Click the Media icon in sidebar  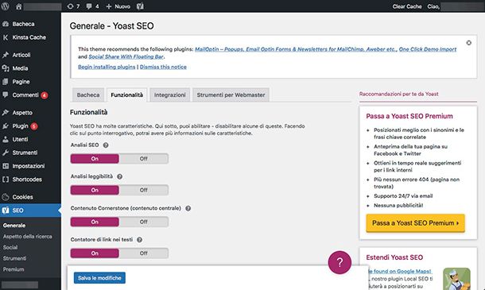click(x=6, y=68)
